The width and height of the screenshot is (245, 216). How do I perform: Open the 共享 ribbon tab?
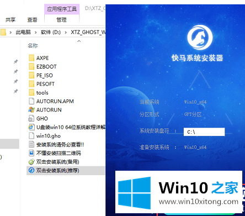[10, 20]
